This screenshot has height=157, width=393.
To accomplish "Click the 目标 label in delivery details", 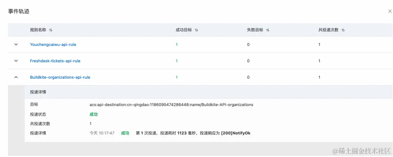I will 34,104.
